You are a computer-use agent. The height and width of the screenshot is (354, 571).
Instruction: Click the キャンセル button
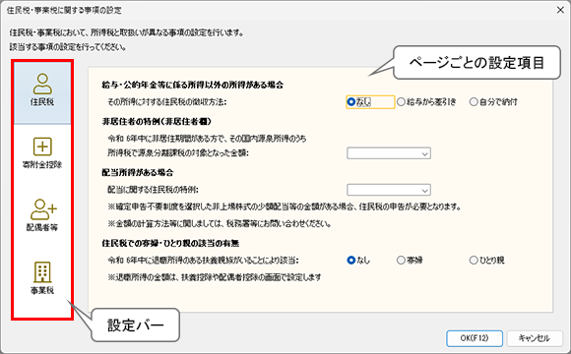[x=534, y=338]
